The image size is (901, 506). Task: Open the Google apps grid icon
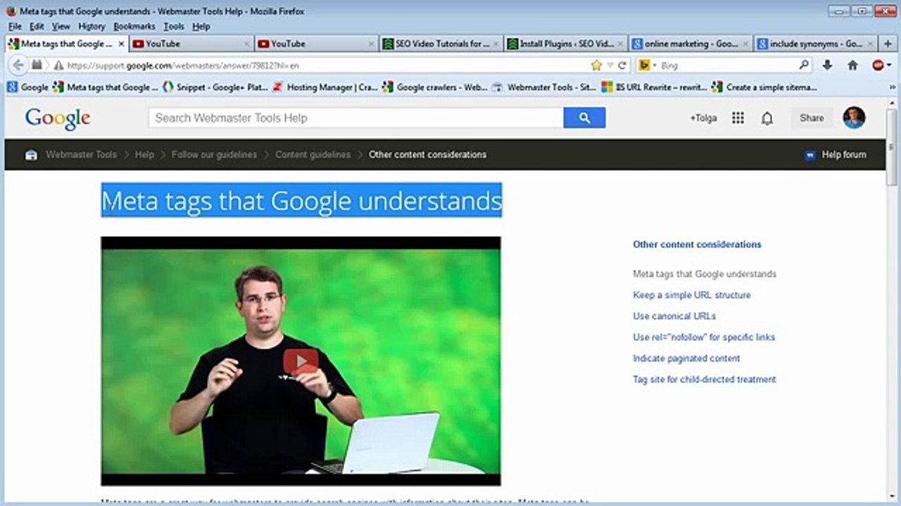(x=738, y=118)
